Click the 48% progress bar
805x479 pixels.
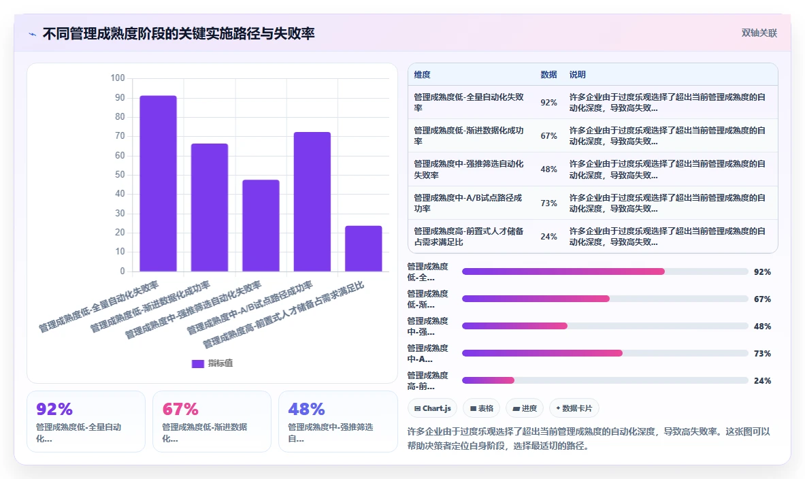605,326
